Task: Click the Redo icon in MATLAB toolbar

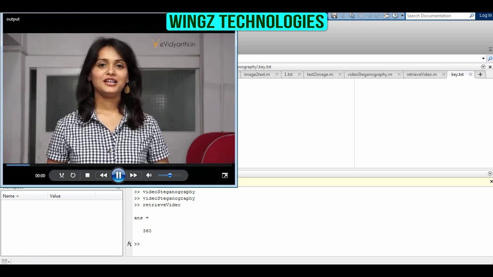Action: (x=378, y=16)
